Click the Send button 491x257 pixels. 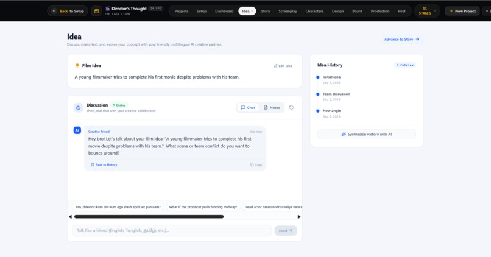click(286, 230)
